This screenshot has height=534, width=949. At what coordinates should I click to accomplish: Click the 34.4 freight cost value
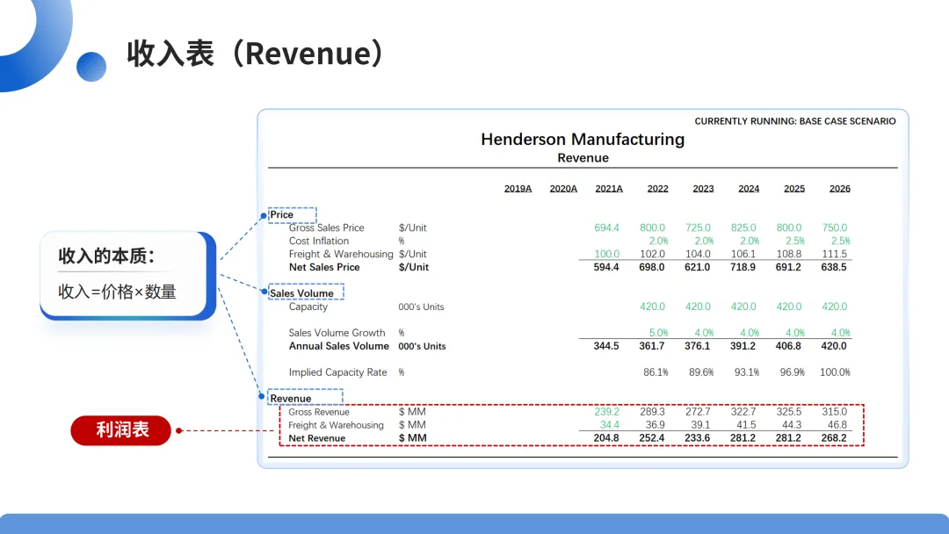tap(610, 425)
